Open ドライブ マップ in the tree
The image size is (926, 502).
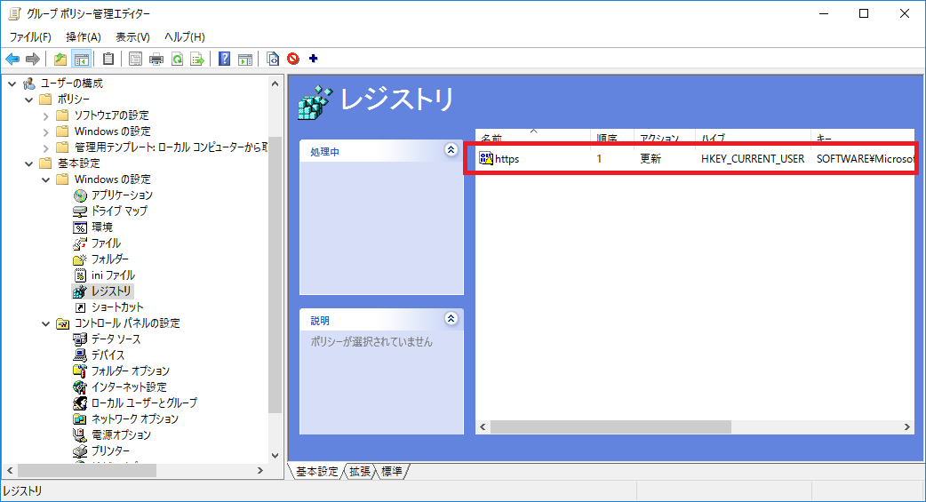pyautogui.click(x=119, y=211)
